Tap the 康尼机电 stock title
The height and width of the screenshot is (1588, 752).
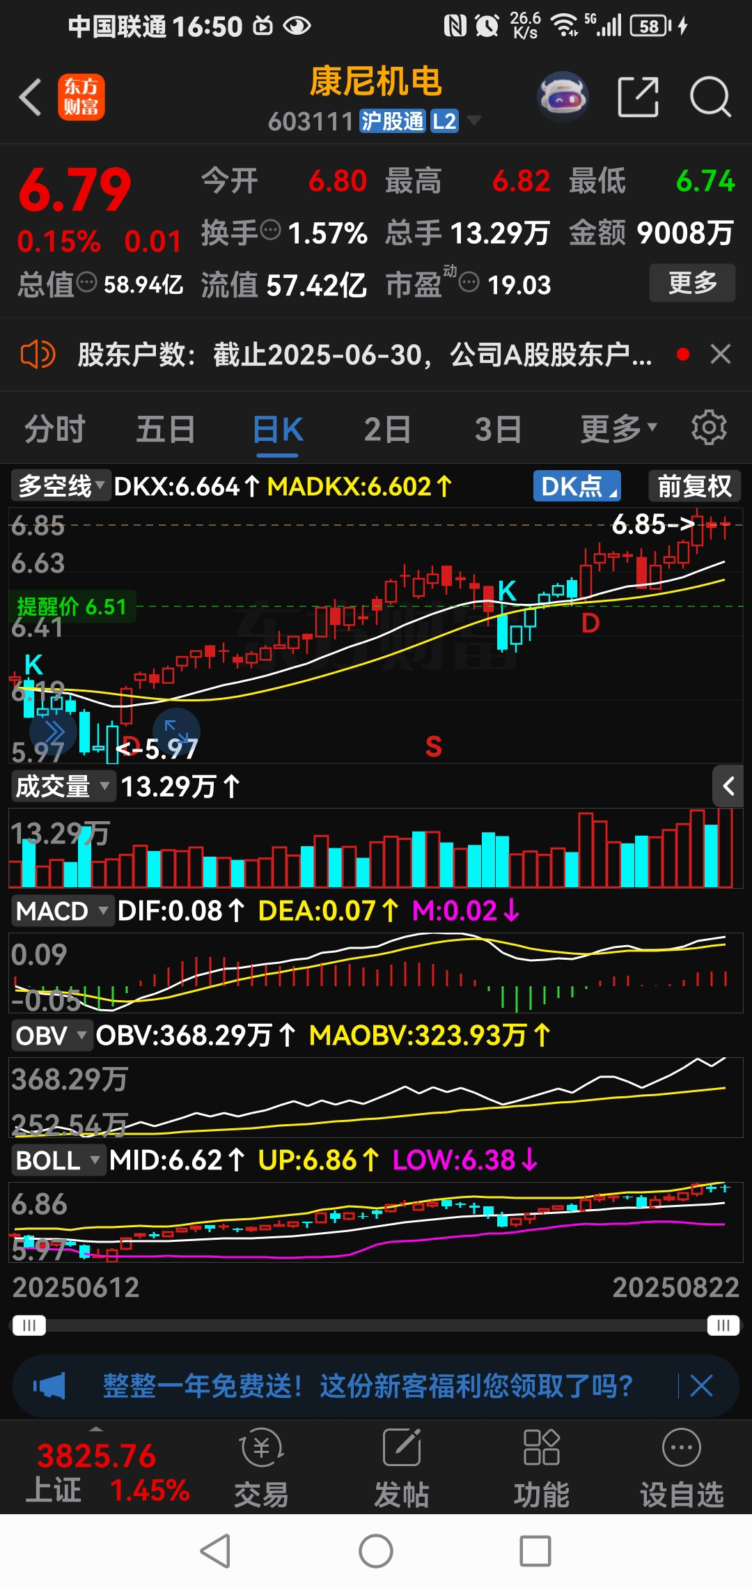[375, 81]
